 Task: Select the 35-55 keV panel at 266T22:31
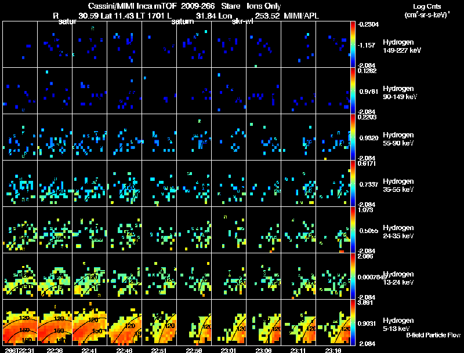(x=20, y=183)
